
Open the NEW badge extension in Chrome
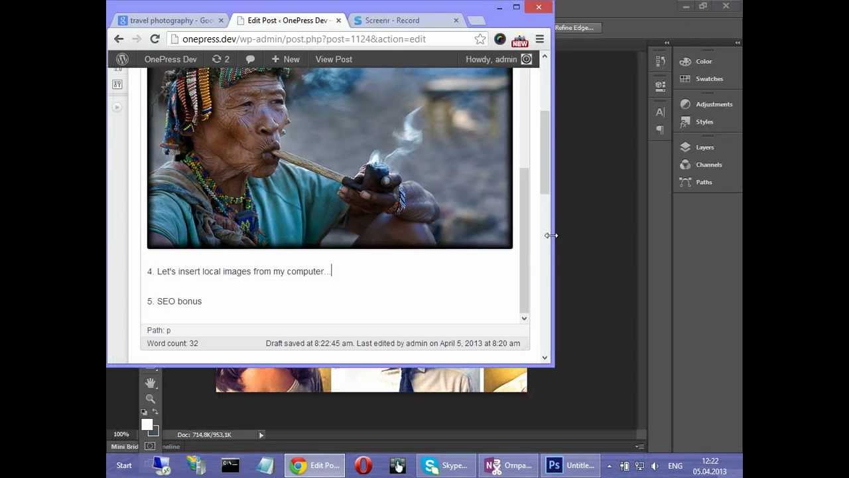tap(519, 40)
